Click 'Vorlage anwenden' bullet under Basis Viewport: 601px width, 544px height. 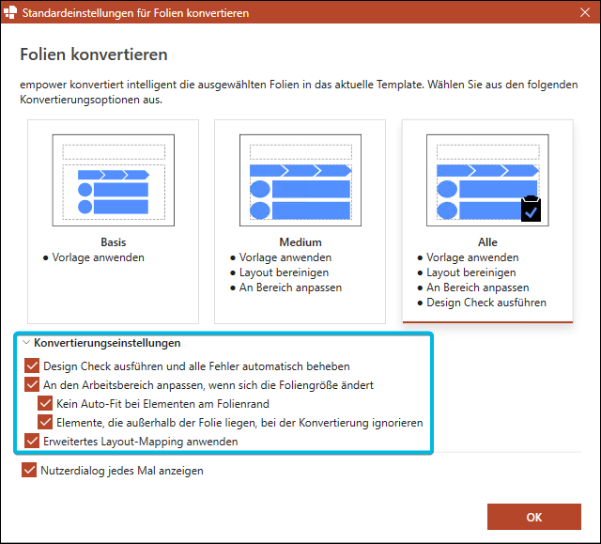point(98,257)
